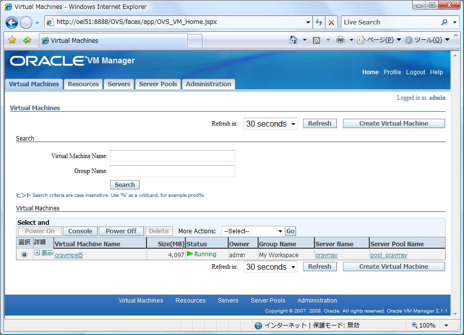
Task: Click the upper Create Virtual Machine button
Action: [x=394, y=124]
